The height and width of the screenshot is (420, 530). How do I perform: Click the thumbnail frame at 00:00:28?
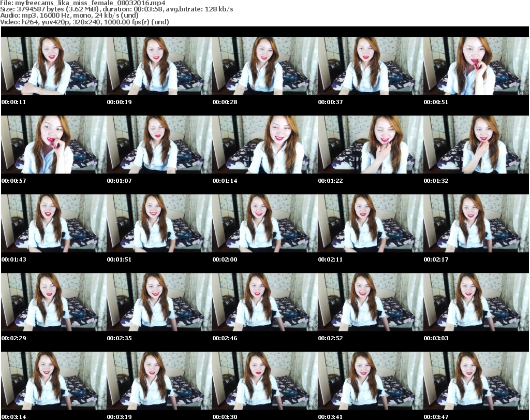coord(265,66)
